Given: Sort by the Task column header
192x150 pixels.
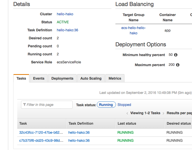Looking at the screenshot, I should point(42,123).
